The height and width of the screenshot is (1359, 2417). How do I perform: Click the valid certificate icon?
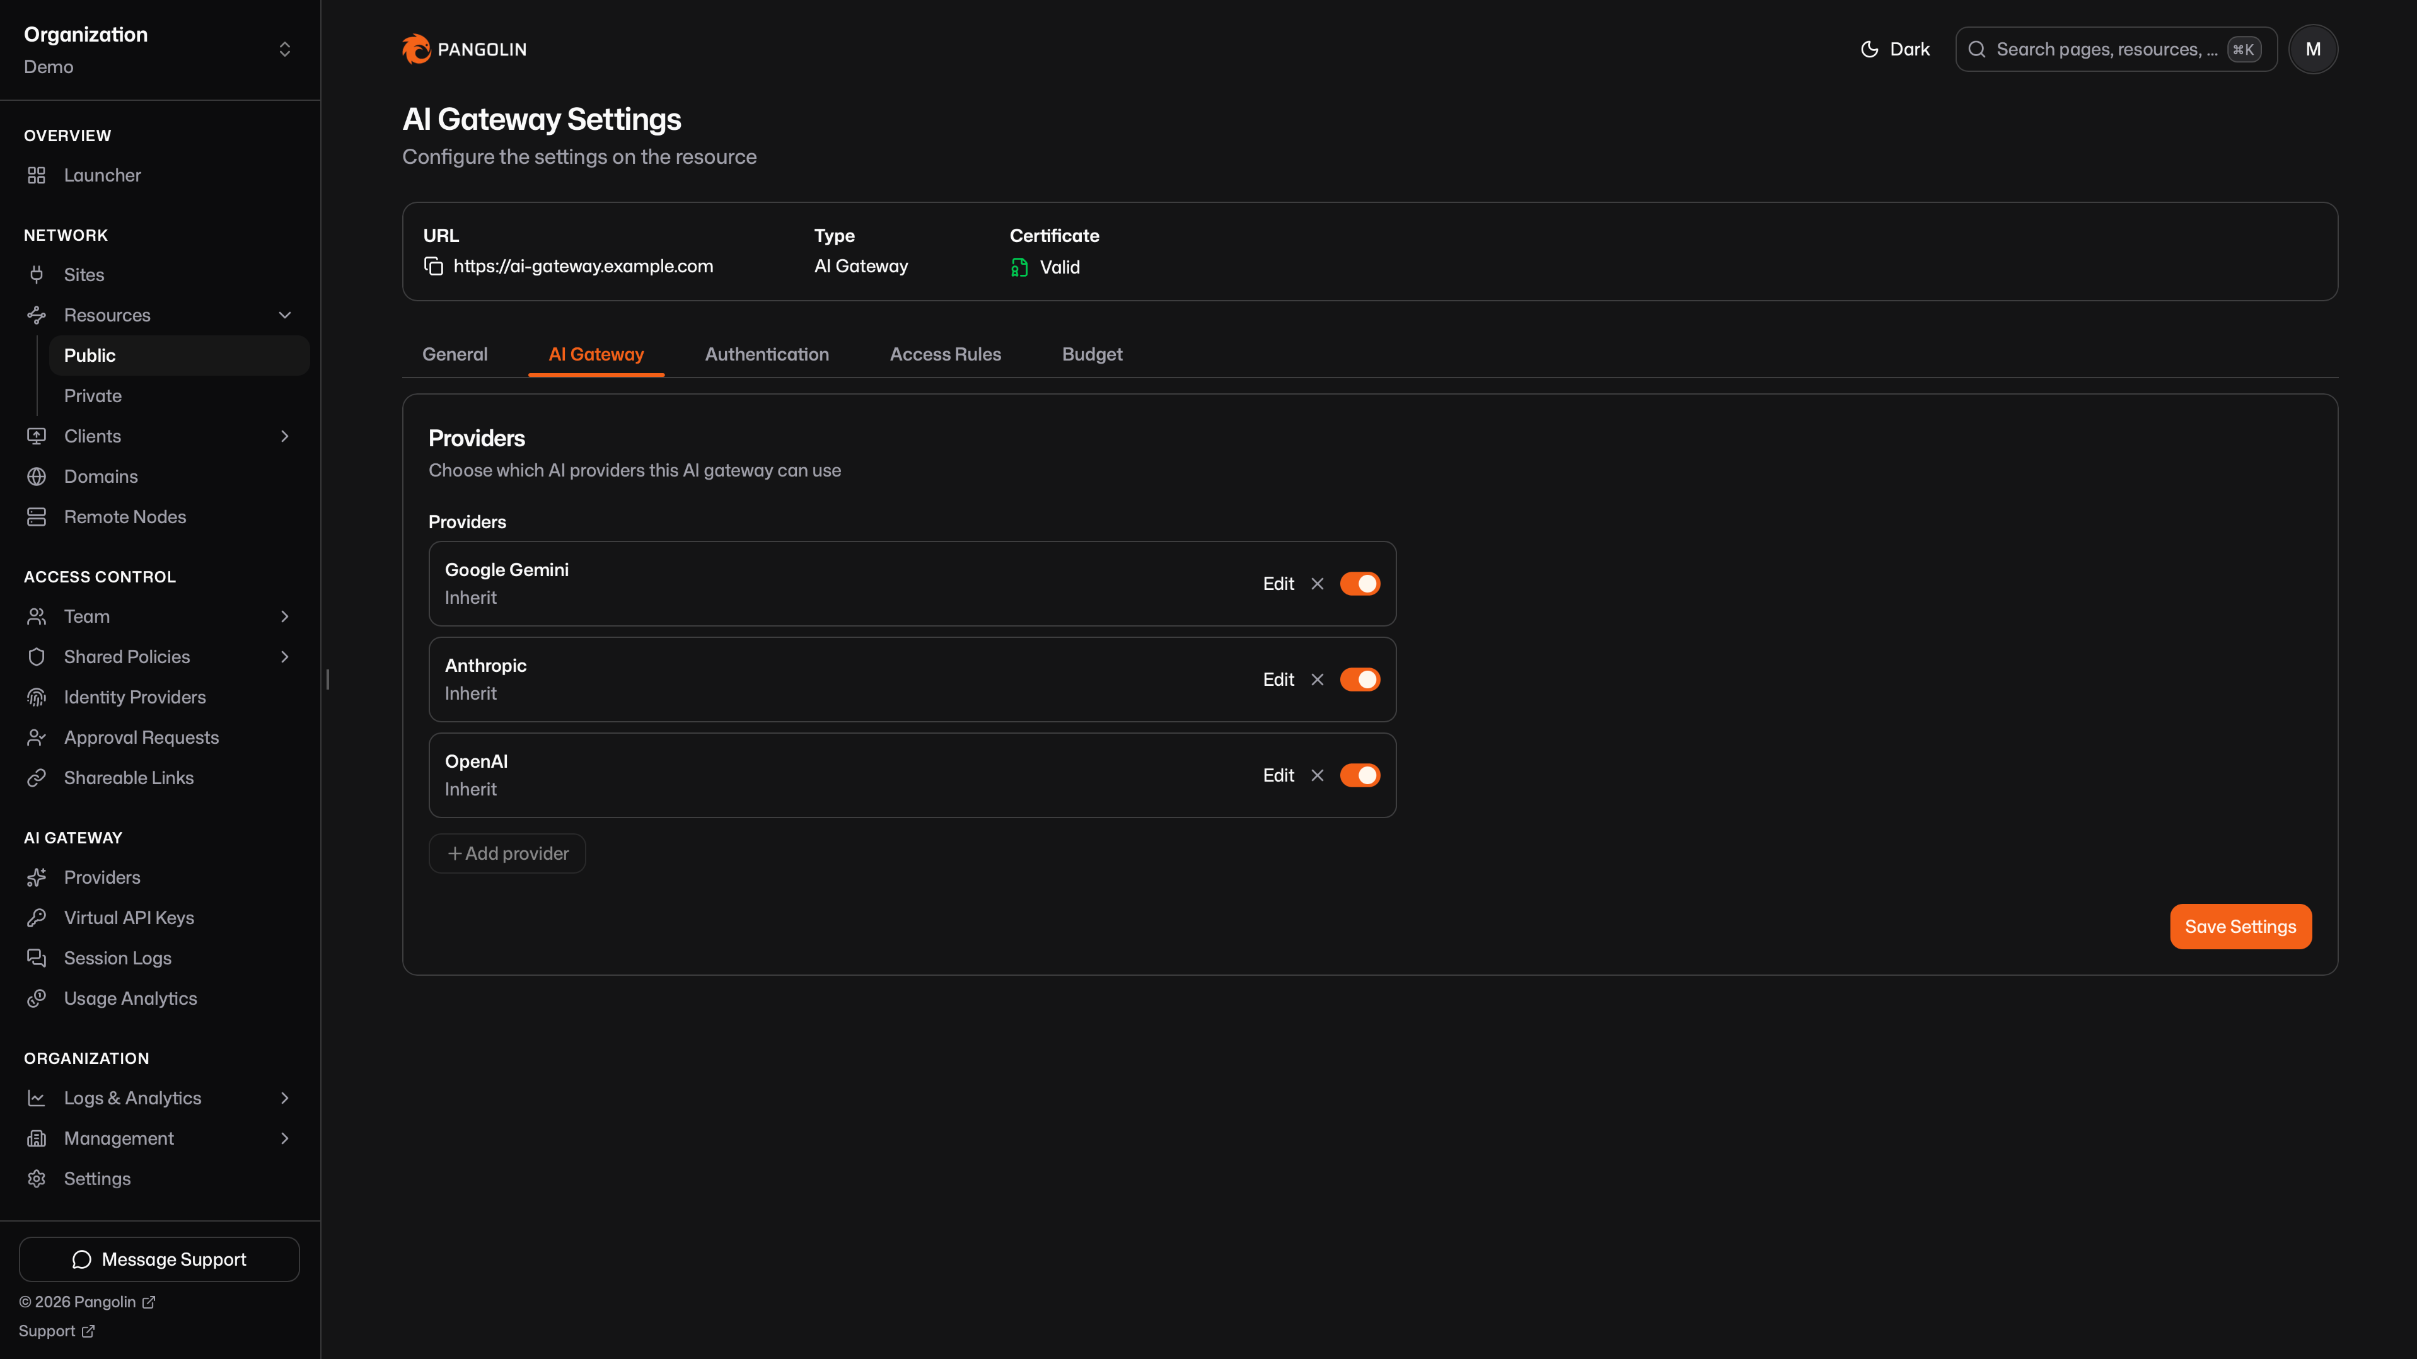tap(1020, 267)
